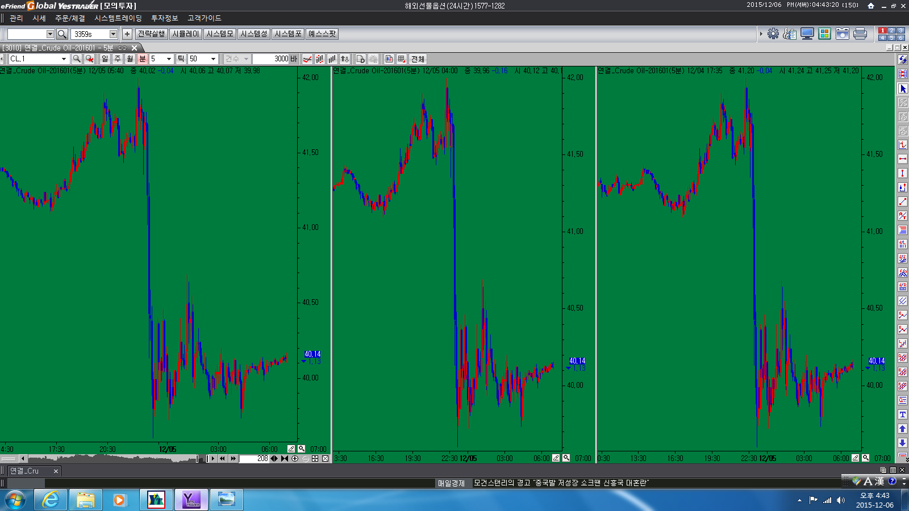The width and height of the screenshot is (909, 511).
Task: Select the text T drawing tool in right sidebar
Action: click(x=902, y=414)
